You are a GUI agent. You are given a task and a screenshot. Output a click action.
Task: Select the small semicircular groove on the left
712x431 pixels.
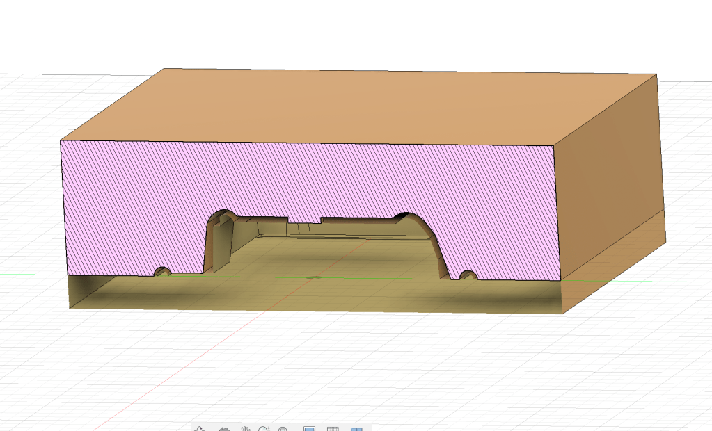point(162,272)
